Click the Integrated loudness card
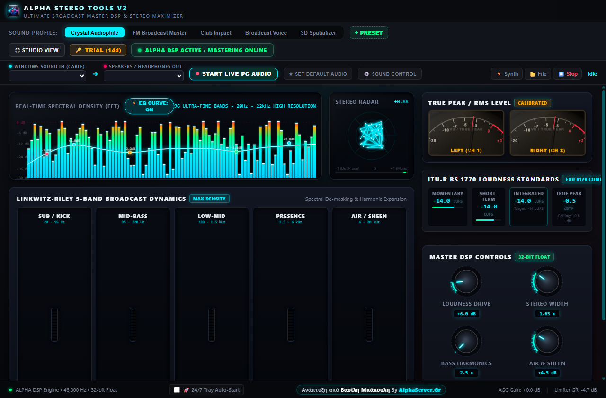 [528, 207]
